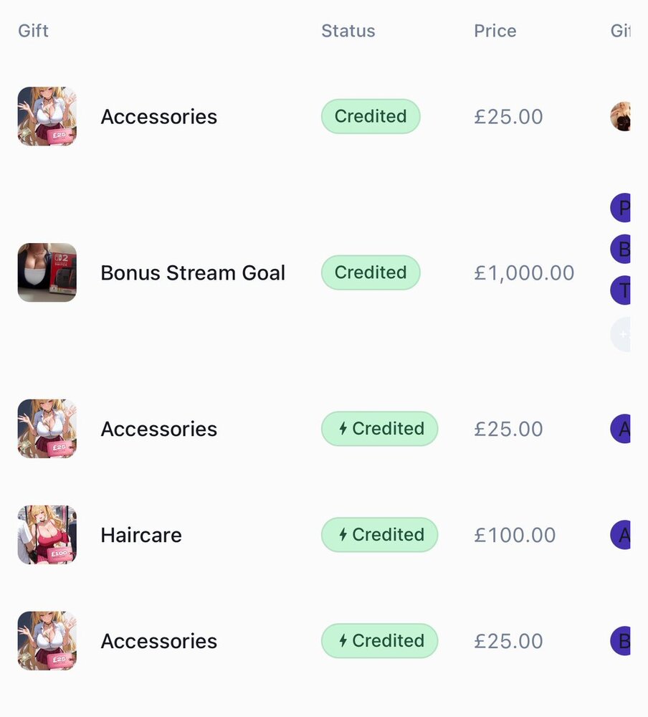
Task: Open the Haircare gift thumbnail image
Action: 47,535
